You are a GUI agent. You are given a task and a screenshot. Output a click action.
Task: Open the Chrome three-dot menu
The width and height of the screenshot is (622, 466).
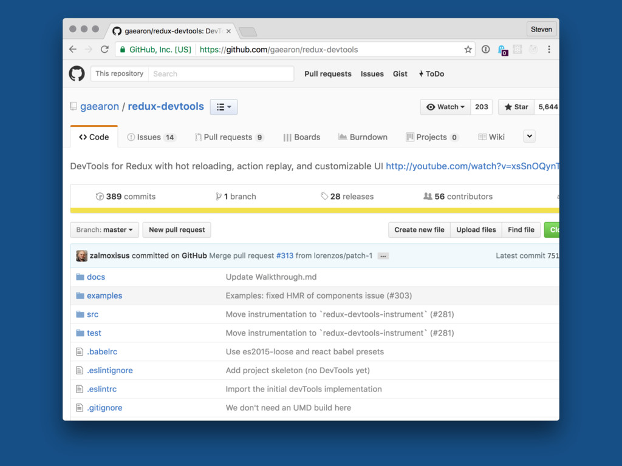click(x=549, y=50)
